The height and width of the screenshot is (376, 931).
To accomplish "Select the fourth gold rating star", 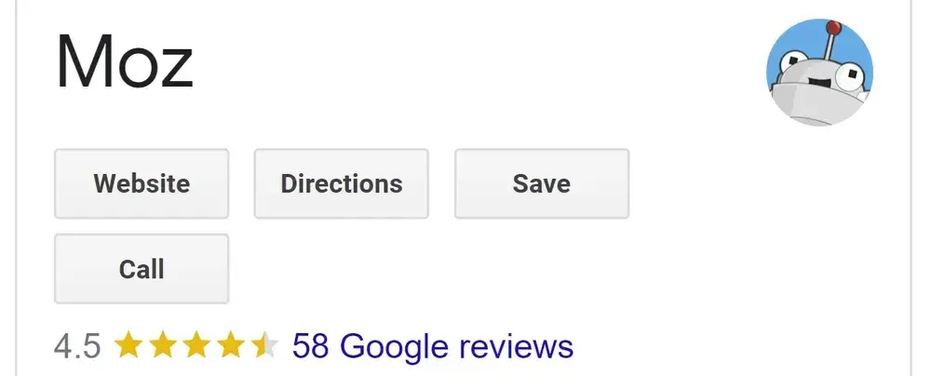I will pos(230,346).
